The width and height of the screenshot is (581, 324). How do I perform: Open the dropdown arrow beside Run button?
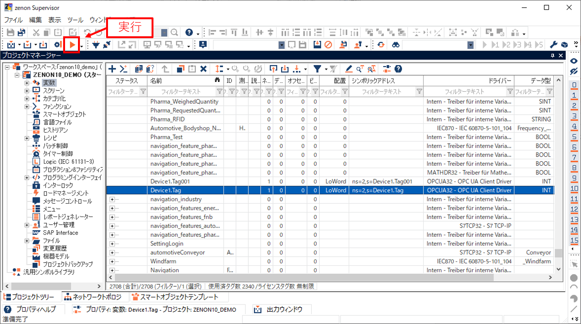point(82,46)
